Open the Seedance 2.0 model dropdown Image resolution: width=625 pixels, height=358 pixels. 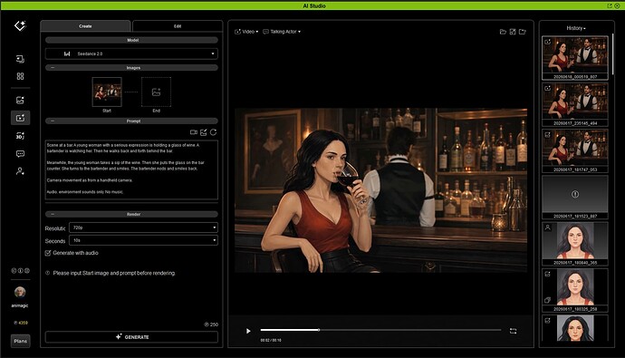click(x=131, y=53)
